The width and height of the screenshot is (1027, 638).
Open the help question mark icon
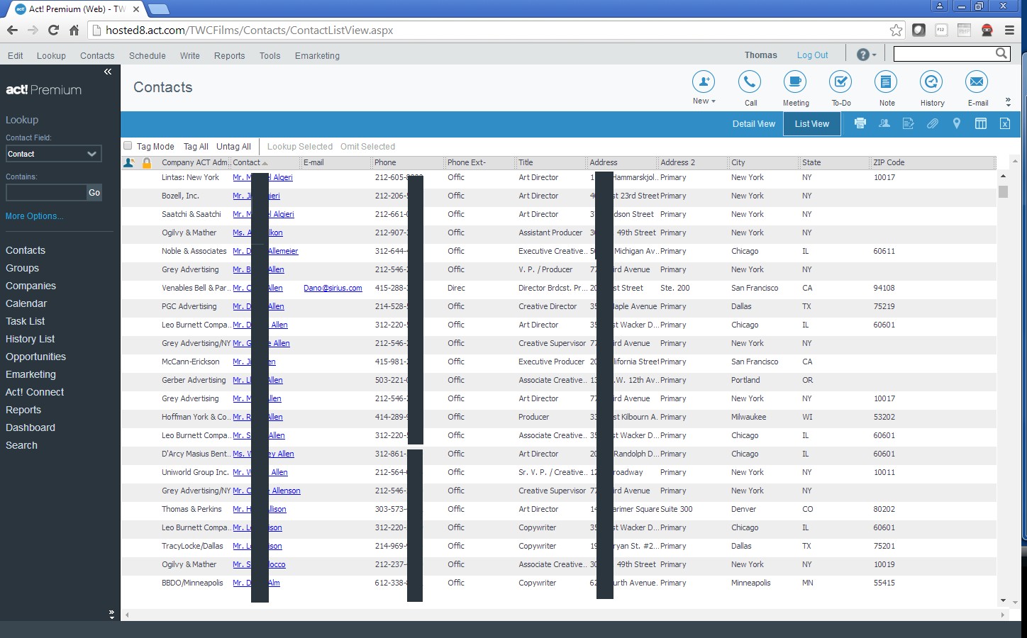pos(862,55)
